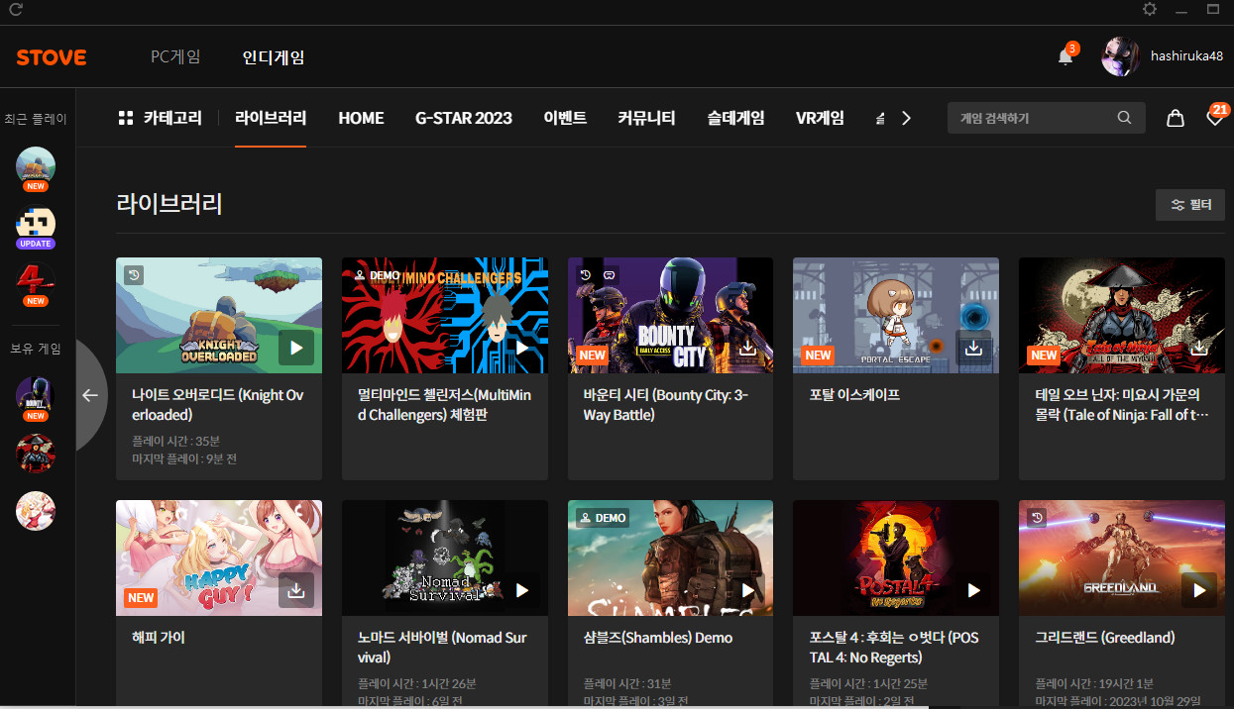
Task: Click 보유 게임 sidebar heading
Action: point(36,349)
